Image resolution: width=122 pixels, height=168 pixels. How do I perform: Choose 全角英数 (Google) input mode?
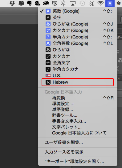pyautogui.click(x=78, y=43)
